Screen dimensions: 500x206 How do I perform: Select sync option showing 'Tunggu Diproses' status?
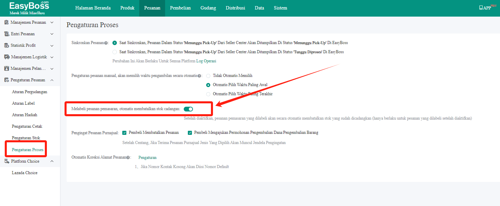click(115, 52)
